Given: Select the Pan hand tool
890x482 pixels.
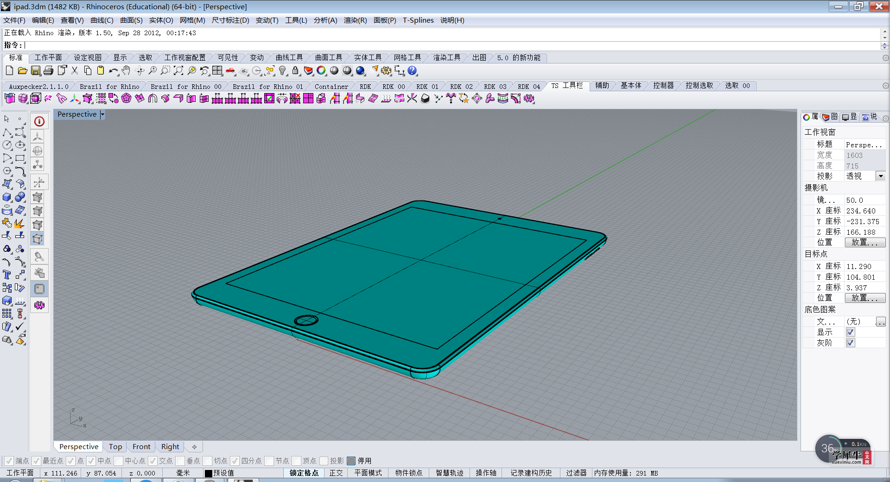Looking at the screenshot, I should [x=126, y=71].
